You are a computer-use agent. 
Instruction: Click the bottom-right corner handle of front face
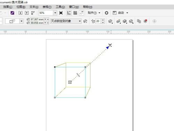pyautogui.click(x=85, y=97)
